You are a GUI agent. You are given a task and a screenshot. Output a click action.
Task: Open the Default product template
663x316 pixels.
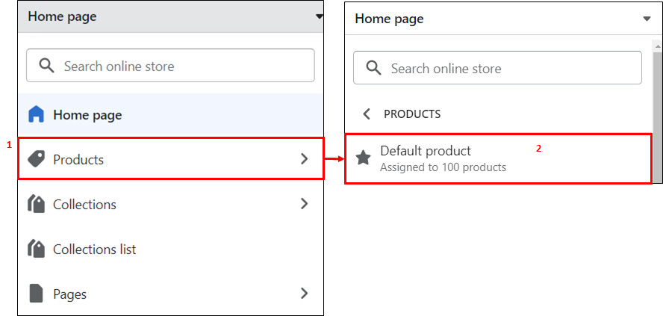coord(498,158)
